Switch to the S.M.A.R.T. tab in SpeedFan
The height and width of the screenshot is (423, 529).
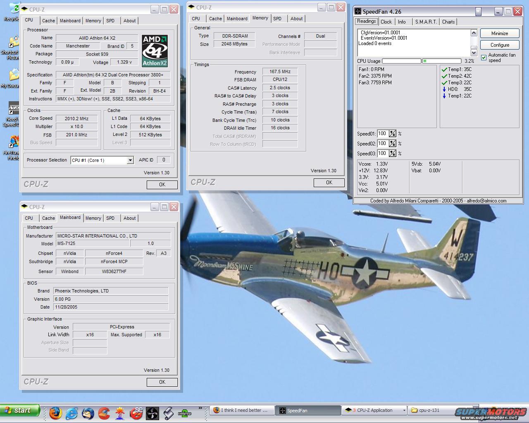point(425,22)
